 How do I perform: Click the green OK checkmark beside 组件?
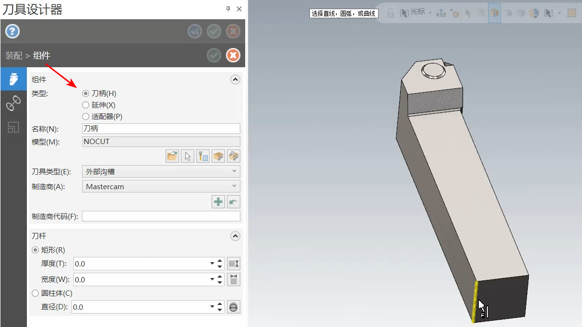[214, 56]
